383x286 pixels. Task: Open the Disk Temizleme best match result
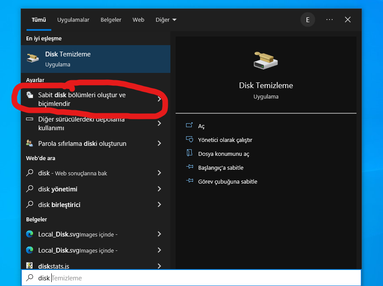(96, 59)
